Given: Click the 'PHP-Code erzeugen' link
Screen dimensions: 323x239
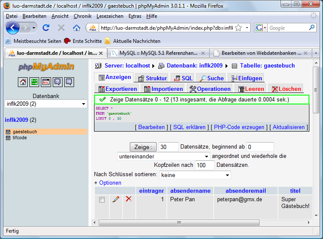Looking at the screenshot, I should pos(240,127).
